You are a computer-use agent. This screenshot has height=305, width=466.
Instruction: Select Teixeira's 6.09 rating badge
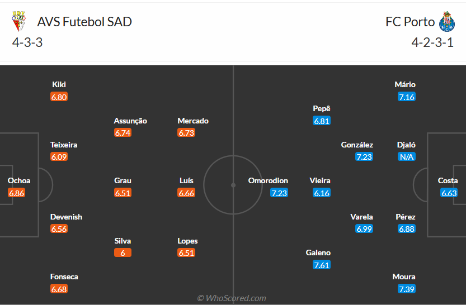pos(59,157)
